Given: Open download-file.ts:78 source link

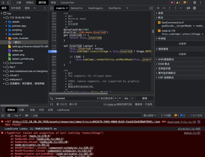Looking at the screenshot, I should click(181, 122).
